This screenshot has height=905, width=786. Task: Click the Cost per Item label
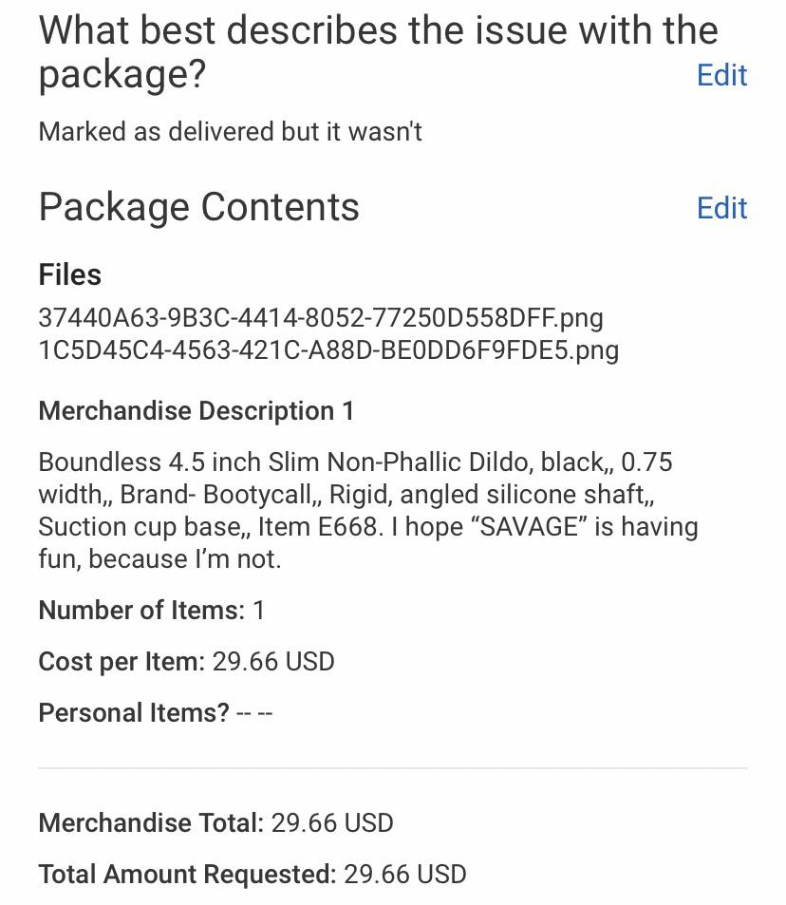coord(121,662)
